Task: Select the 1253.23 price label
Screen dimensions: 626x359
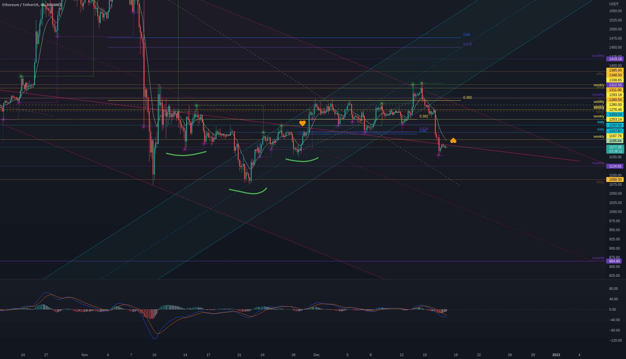Action: click(x=615, y=115)
